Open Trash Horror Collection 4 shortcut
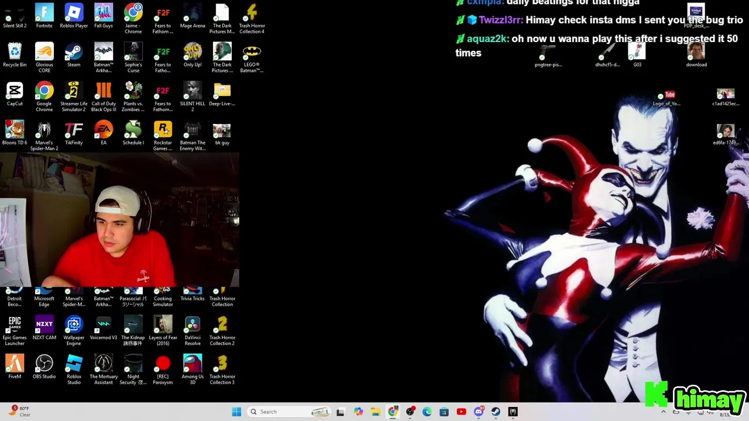The width and height of the screenshot is (749, 421). pos(252,19)
